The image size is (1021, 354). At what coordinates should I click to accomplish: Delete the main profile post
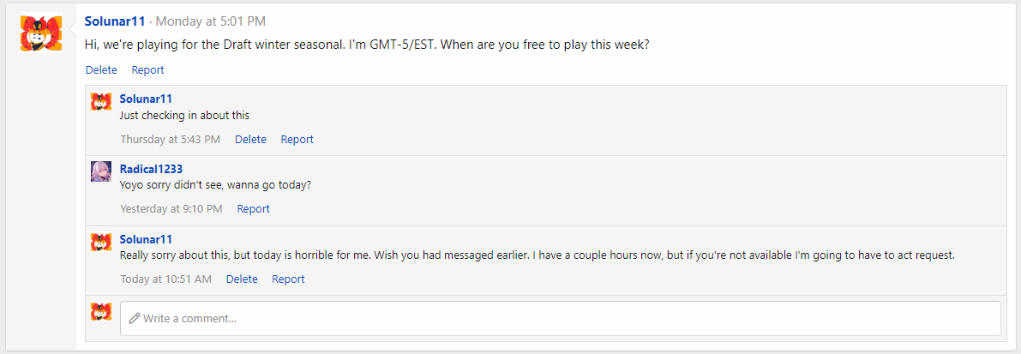pos(101,70)
